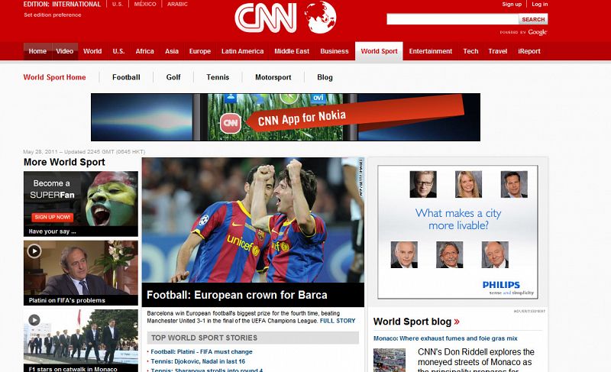Switch to Arabic edition
This screenshot has width=611, height=372.
(177, 5)
